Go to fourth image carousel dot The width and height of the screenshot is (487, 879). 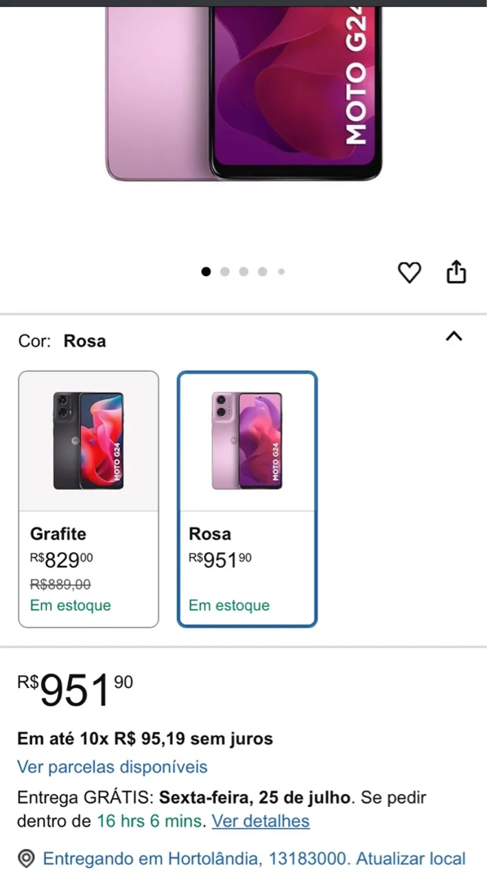point(262,272)
